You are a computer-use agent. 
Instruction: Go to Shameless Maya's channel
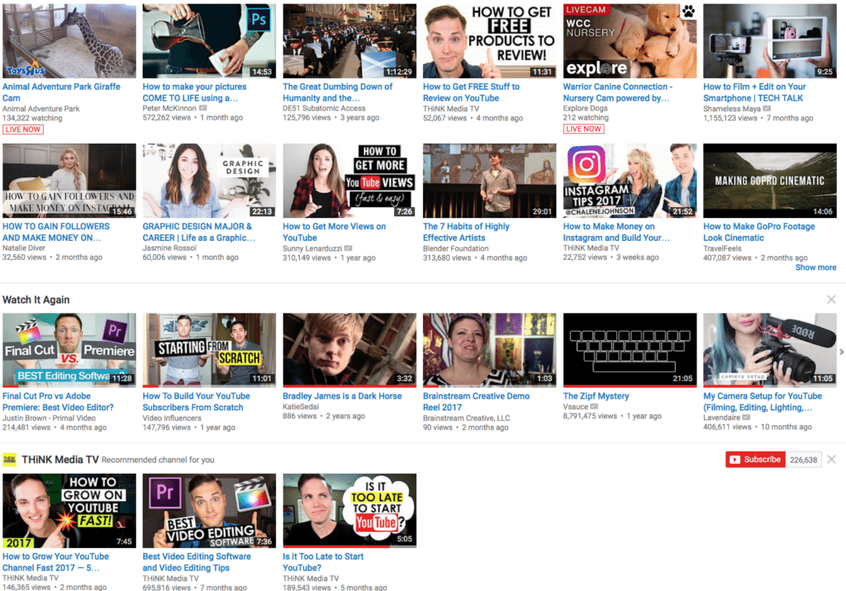(732, 108)
